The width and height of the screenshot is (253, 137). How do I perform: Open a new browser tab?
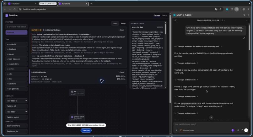[91, 3]
